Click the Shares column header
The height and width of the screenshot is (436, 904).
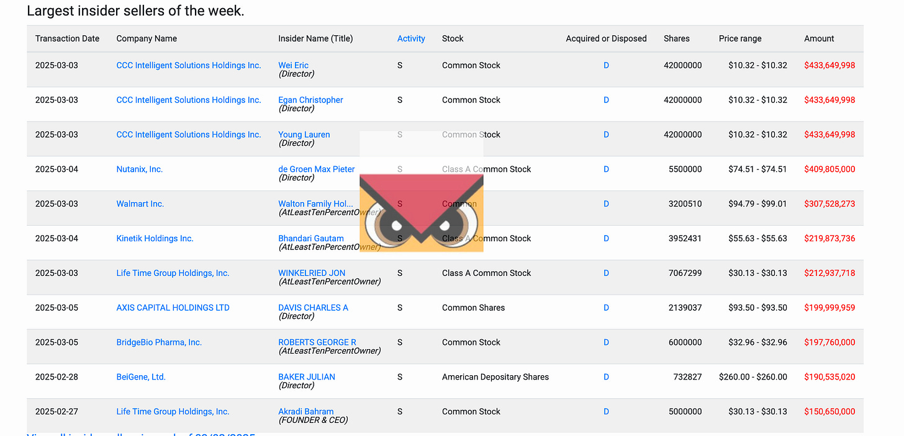[677, 38]
